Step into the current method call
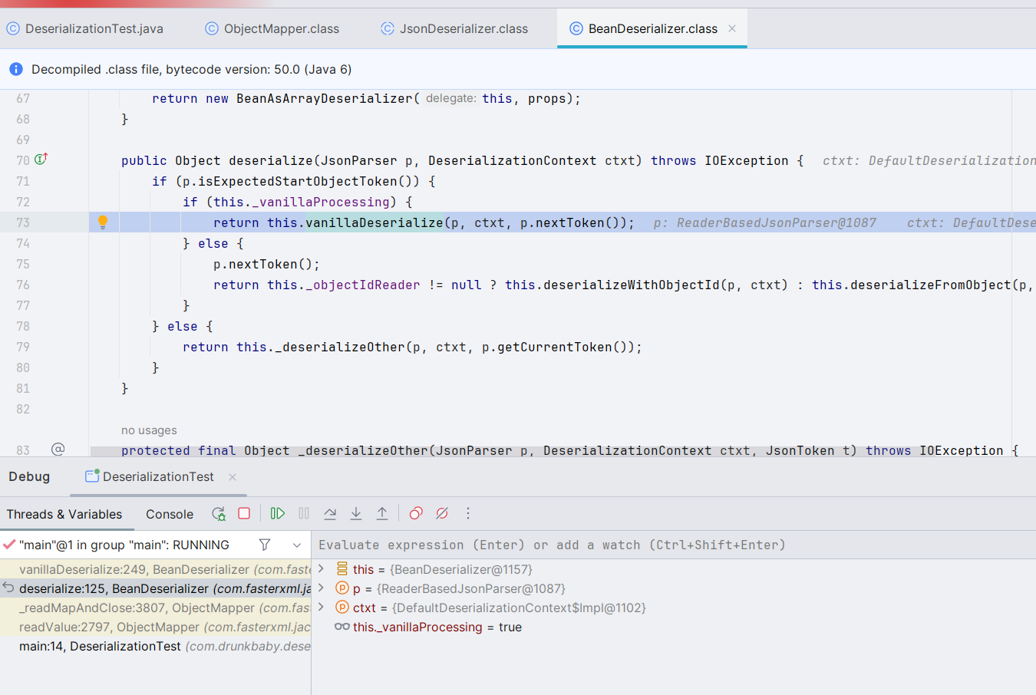Viewport: 1036px width, 695px height. click(x=356, y=514)
